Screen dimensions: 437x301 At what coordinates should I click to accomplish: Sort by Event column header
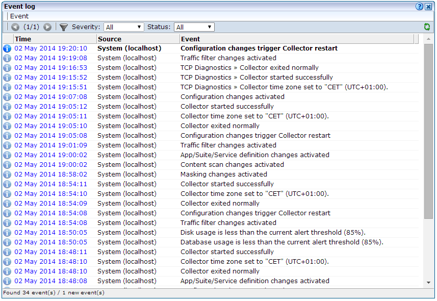[297, 39]
